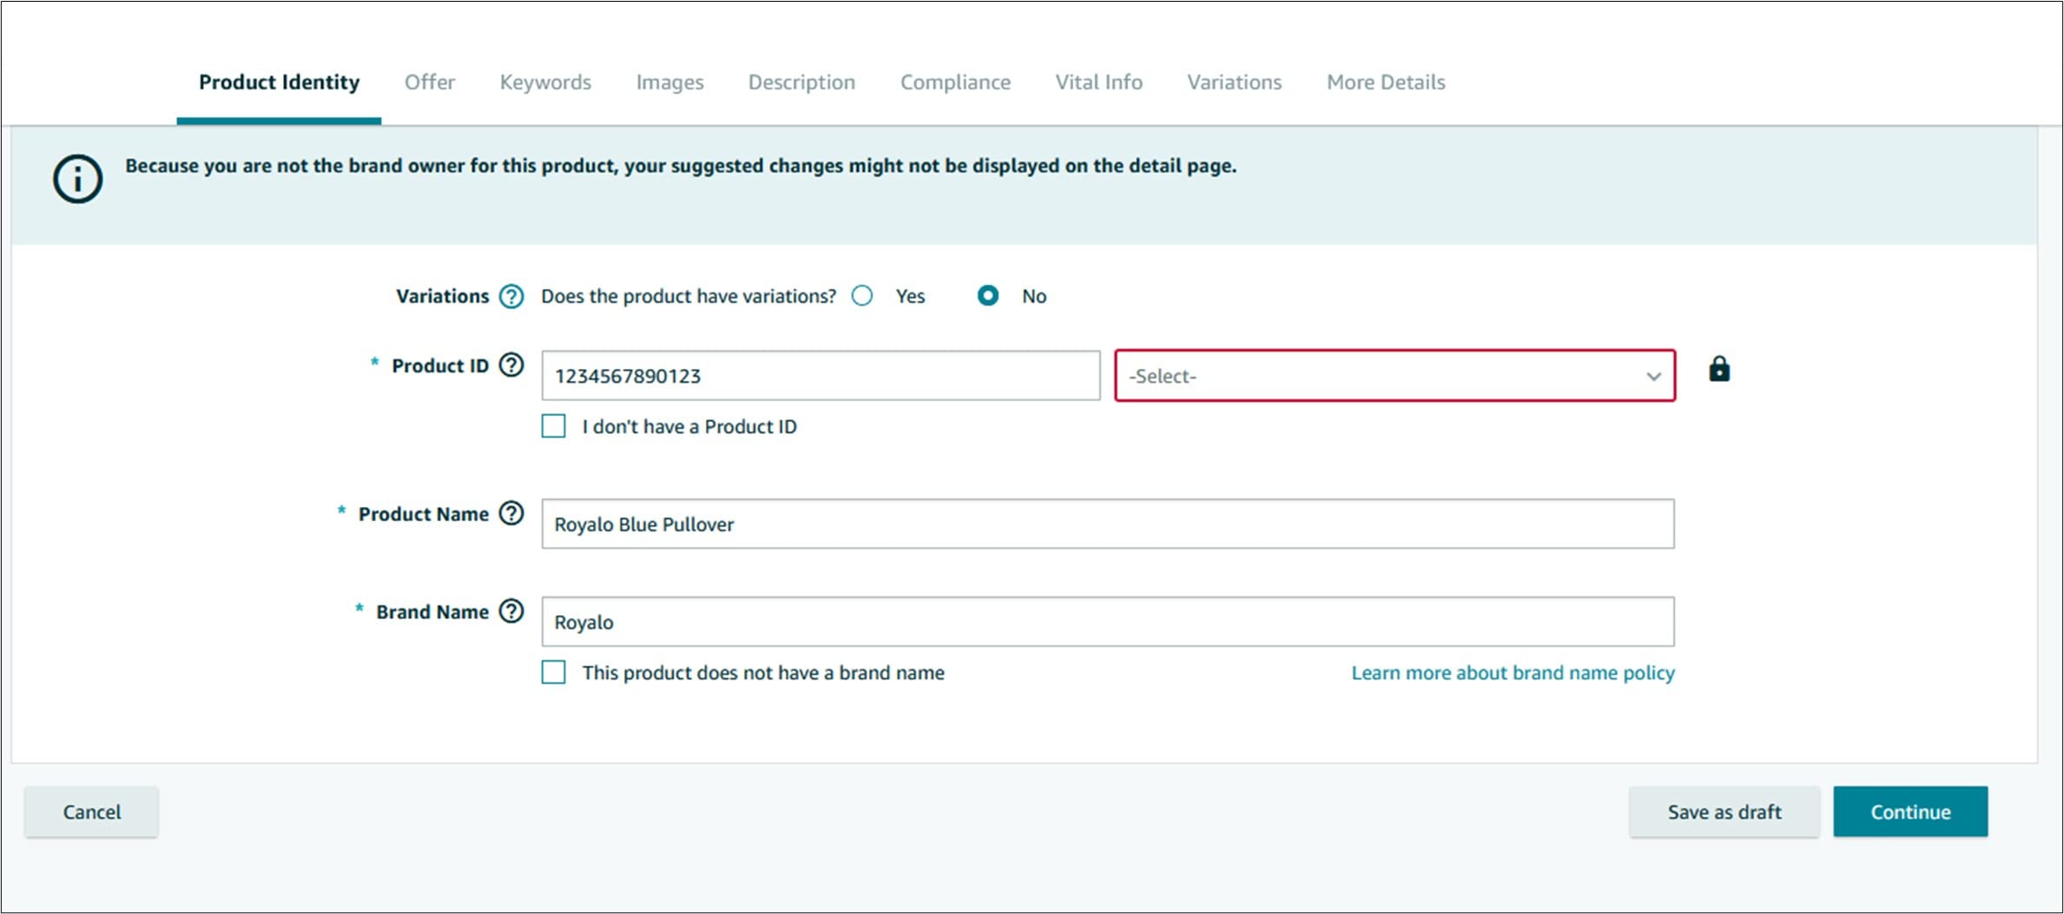Click the help icon beside Product Name

click(x=511, y=514)
